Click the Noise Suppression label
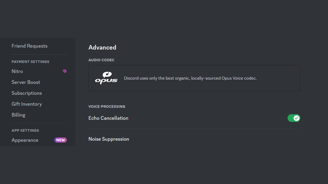This screenshot has width=328, height=184. tap(109, 139)
